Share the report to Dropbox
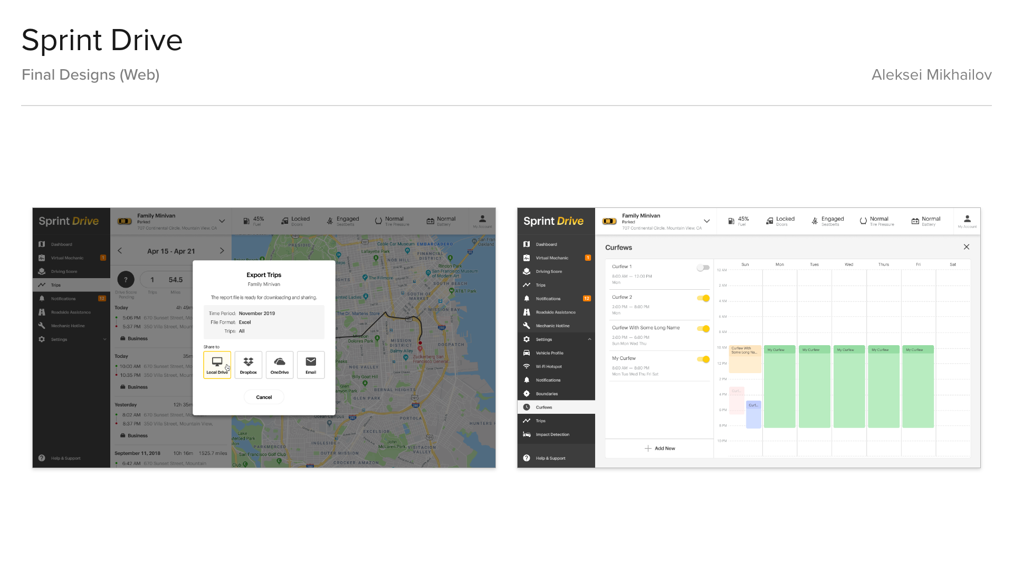Image resolution: width=1013 pixels, height=570 pixels. tap(248, 365)
